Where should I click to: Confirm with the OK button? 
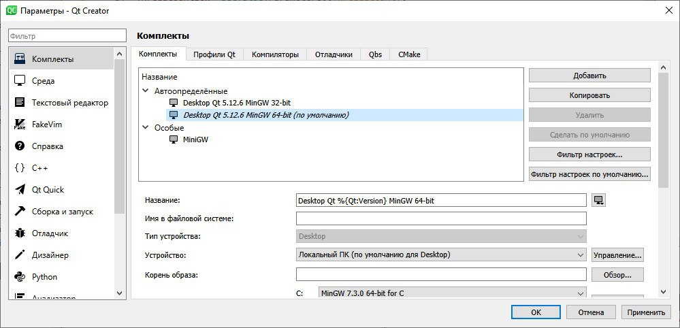[x=536, y=312]
